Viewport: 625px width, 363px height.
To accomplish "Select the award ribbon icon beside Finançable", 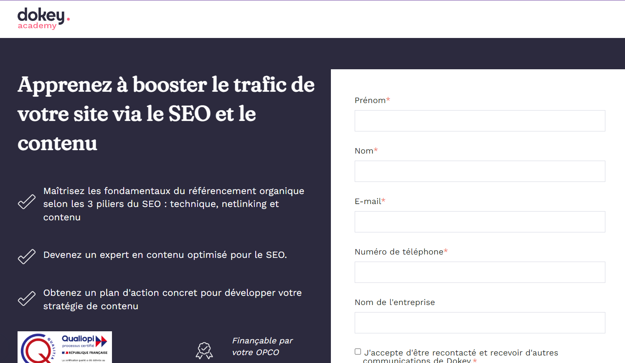I will [204, 350].
